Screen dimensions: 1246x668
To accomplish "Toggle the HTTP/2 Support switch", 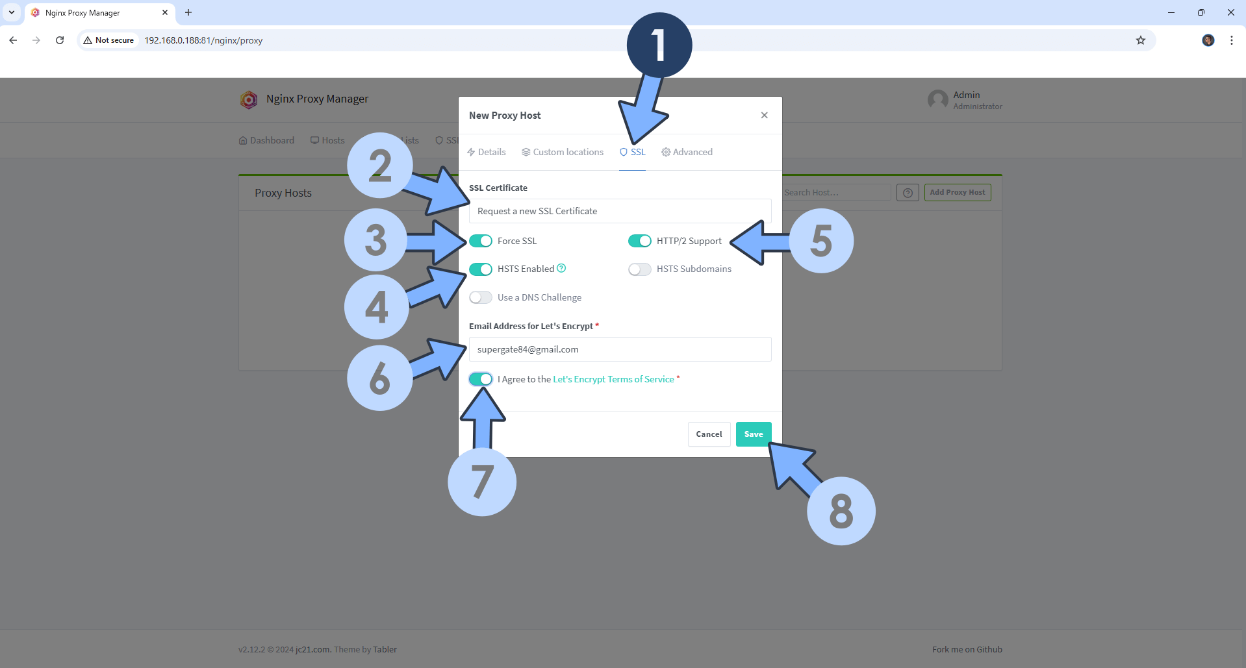I will point(640,241).
